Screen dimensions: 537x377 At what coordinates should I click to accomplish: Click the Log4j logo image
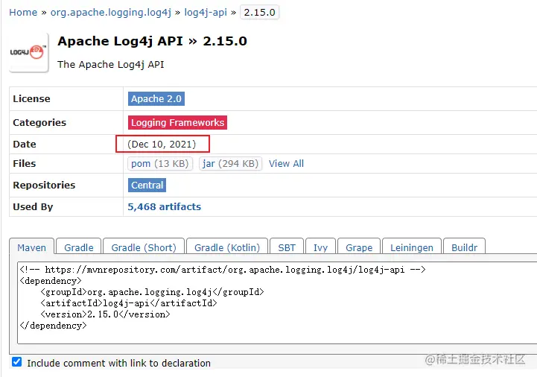pos(28,52)
